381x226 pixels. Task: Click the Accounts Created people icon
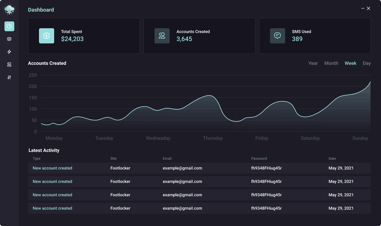(162, 36)
